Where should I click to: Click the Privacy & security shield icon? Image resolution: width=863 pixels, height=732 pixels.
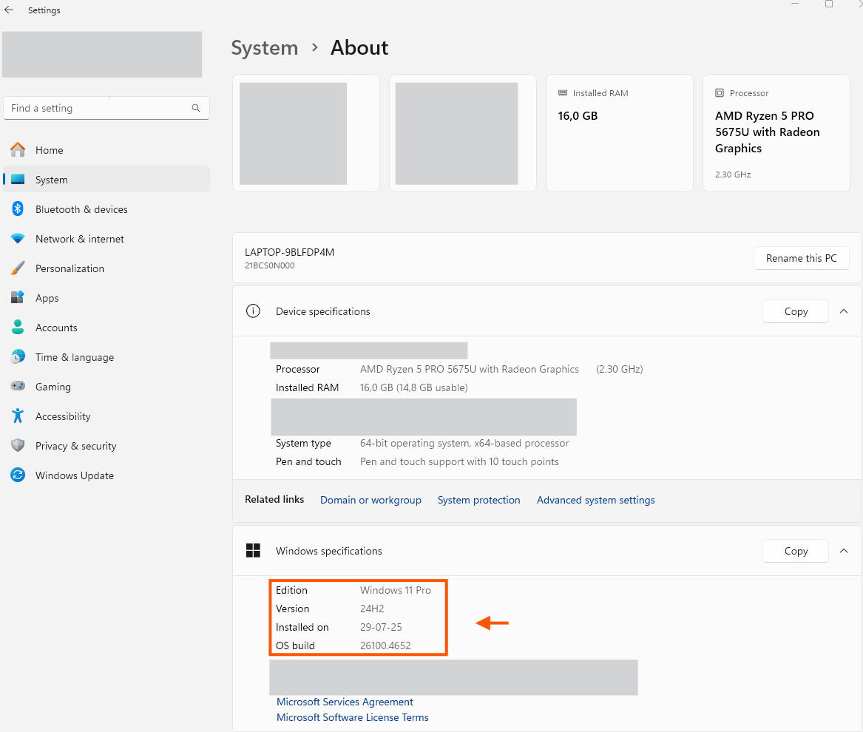[18, 445]
